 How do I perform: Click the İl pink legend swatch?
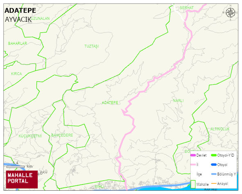coord(193,164)
